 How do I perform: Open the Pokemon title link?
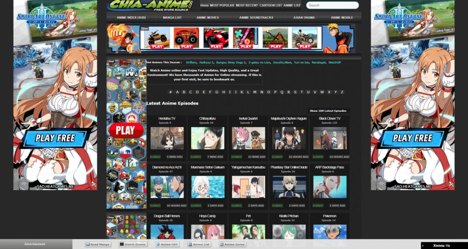tap(330, 216)
